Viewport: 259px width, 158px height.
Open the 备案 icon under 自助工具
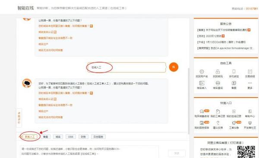click(x=234, y=83)
